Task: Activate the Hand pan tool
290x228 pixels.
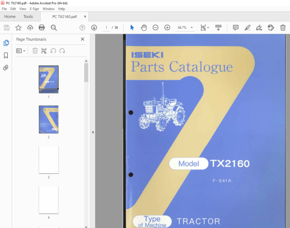Action: click(x=144, y=28)
